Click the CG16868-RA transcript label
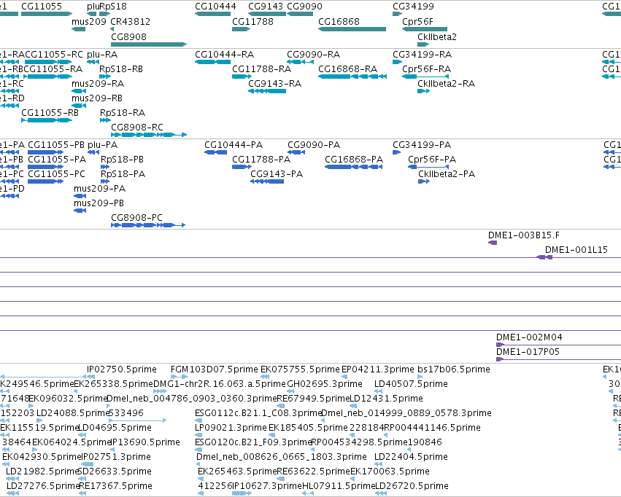621x497 pixels. click(348, 69)
